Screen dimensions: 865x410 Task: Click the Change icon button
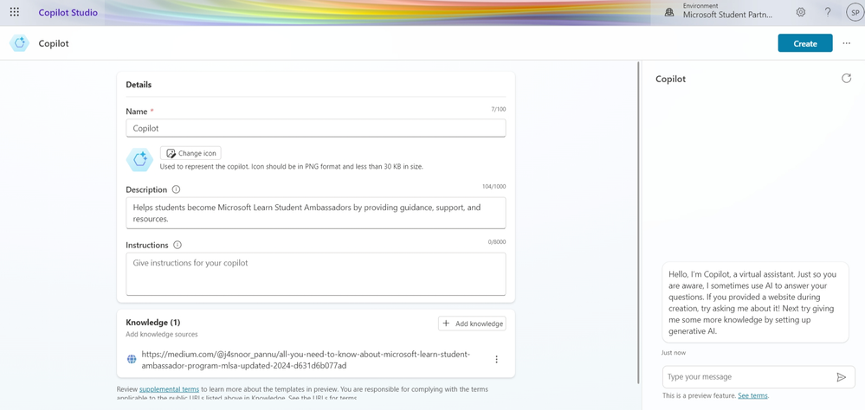point(190,153)
